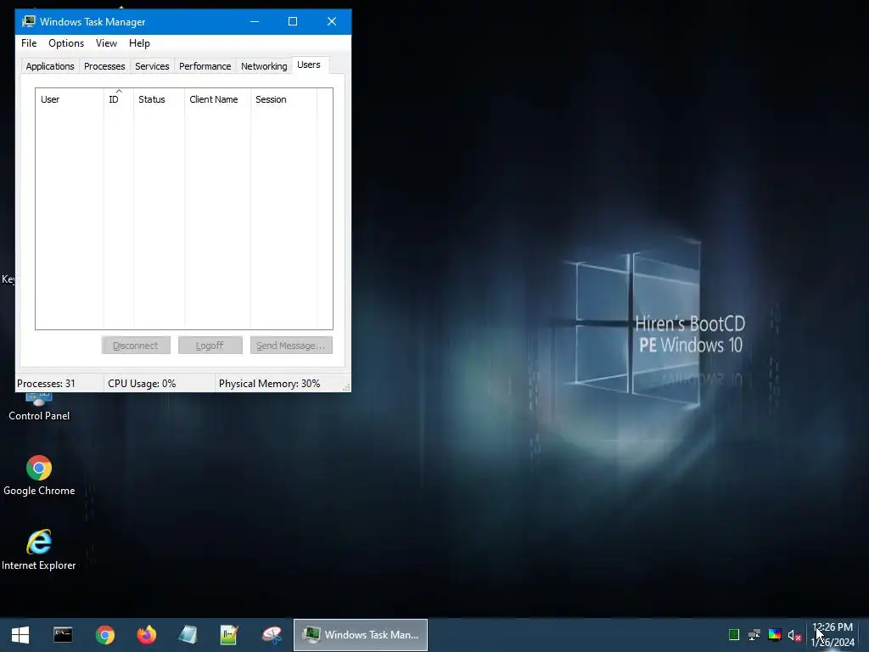Image resolution: width=869 pixels, height=652 pixels.
Task: Sort by the Status column header
Action: 159,99
